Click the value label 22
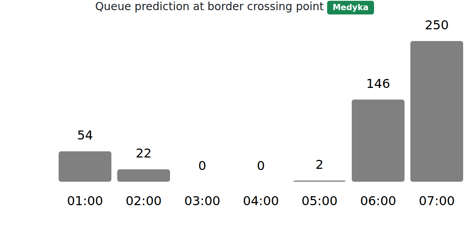 [x=143, y=154]
